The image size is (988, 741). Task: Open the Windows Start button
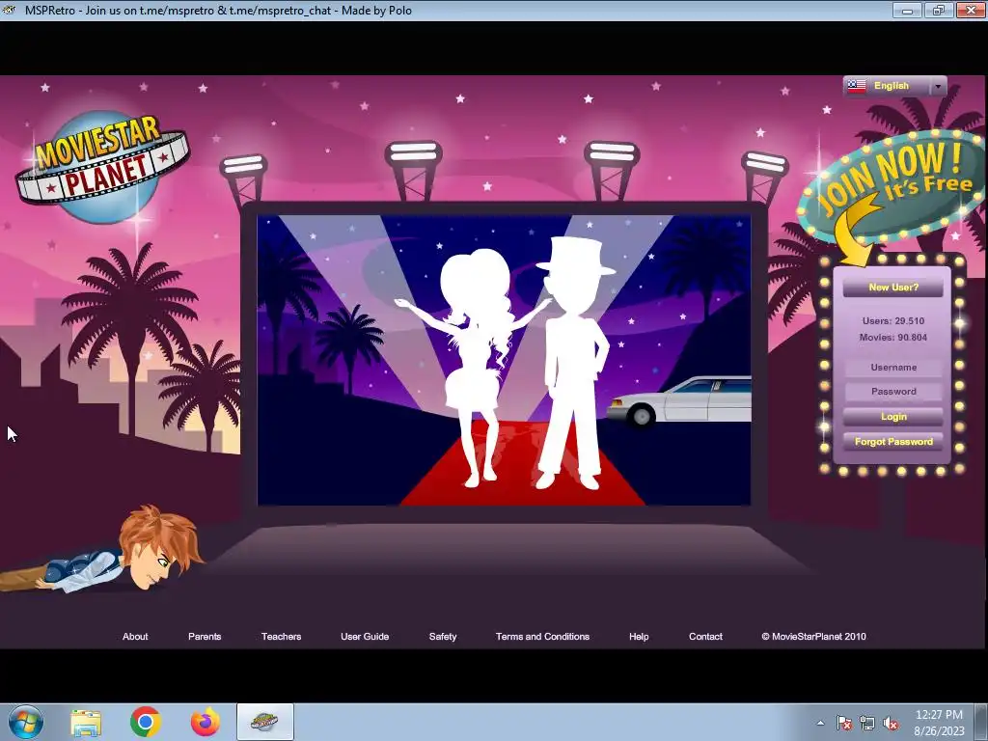coord(26,722)
